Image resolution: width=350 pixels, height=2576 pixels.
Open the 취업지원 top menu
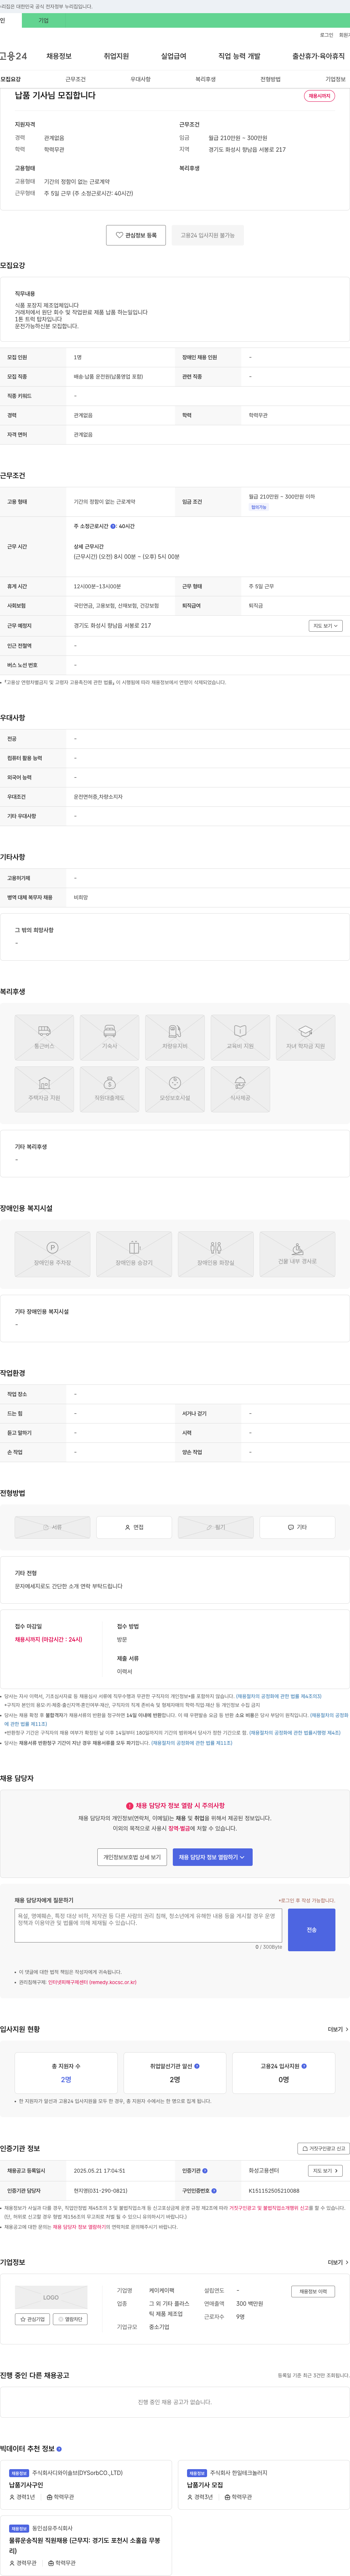(x=116, y=56)
